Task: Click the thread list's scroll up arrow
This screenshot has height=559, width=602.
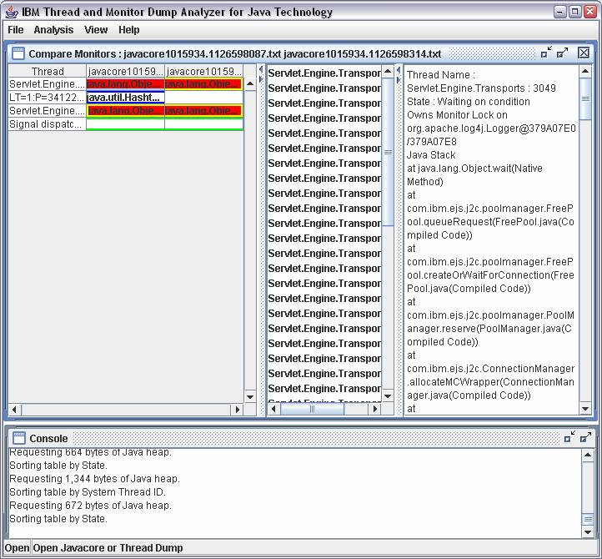Action: click(389, 72)
